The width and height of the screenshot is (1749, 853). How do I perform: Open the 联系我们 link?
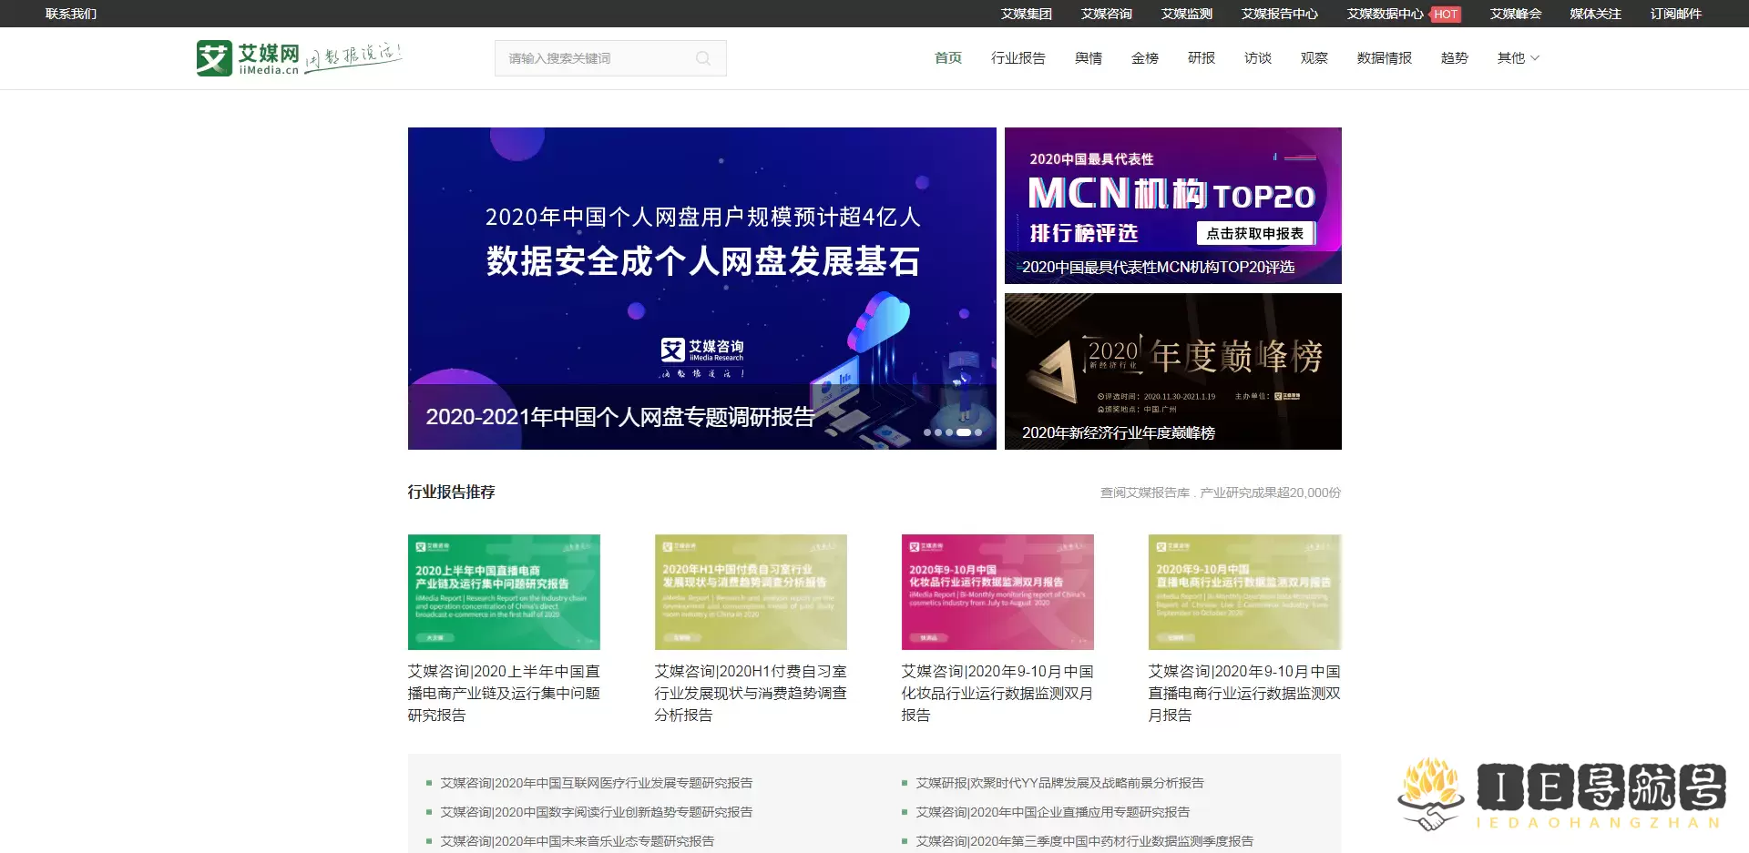click(71, 14)
